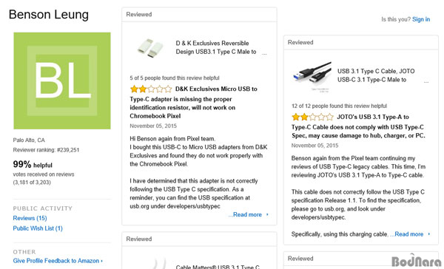Open the D & K Exclusives product title
This screenshot has height=269, width=444.
(x=216, y=47)
